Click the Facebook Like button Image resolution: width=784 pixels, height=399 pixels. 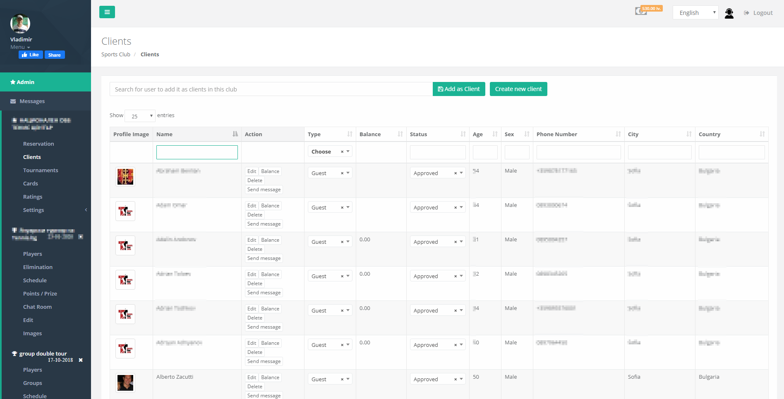coord(31,55)
